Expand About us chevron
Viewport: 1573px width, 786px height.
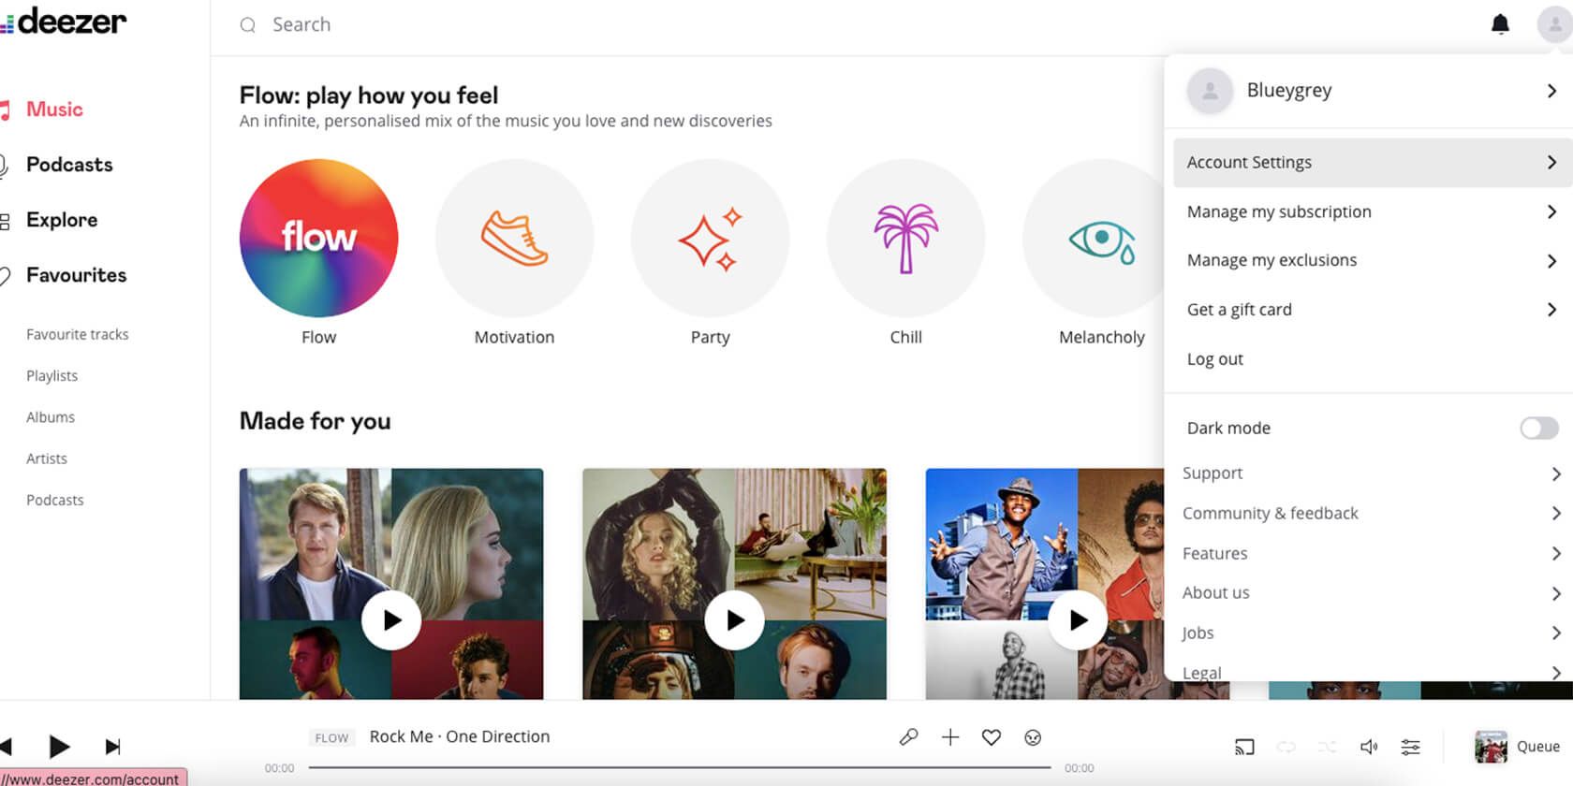point(1555,593)
